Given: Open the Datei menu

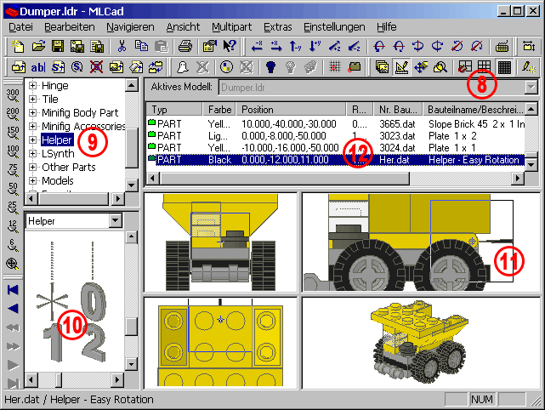Looking at the screenshot, I should pos(21,26).
